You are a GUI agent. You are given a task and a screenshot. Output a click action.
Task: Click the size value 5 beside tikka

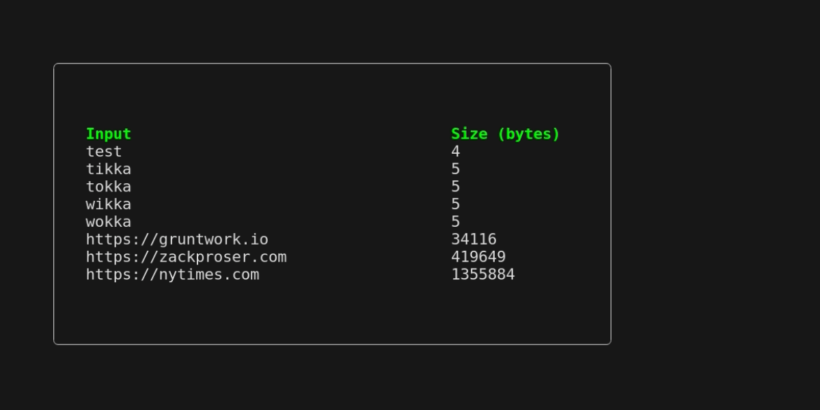[x=456, y=169]
